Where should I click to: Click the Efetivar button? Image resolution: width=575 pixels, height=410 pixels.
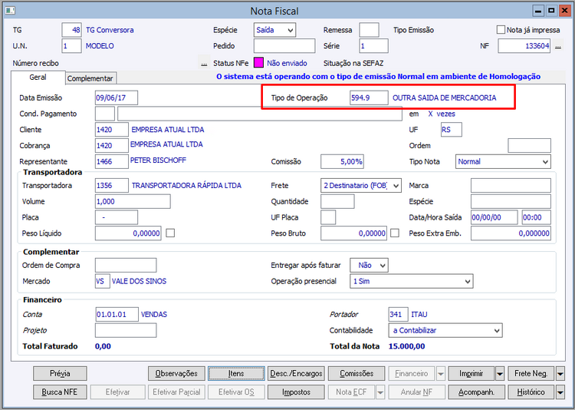click(x=118, y=392)
